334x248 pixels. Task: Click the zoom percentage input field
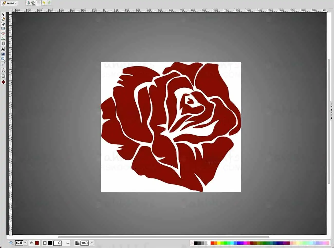[19, 243]
